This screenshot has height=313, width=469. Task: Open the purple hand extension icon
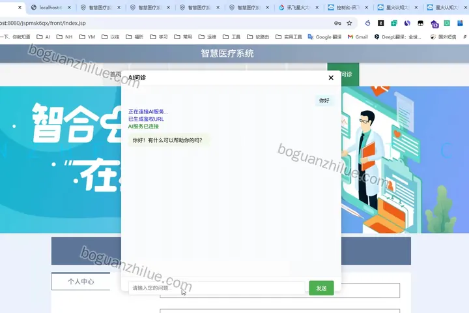pyautogui.click(x=367, y=23)
